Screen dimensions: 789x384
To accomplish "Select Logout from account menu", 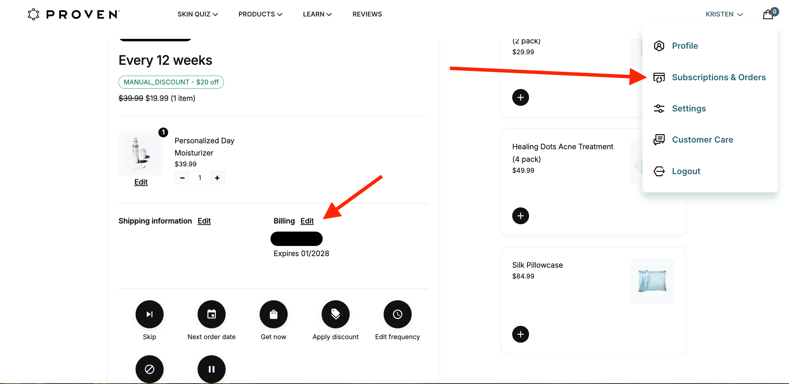I will point(686,171).
